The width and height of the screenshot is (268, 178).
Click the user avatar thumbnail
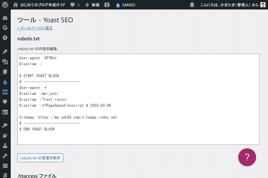coord(263,5)
